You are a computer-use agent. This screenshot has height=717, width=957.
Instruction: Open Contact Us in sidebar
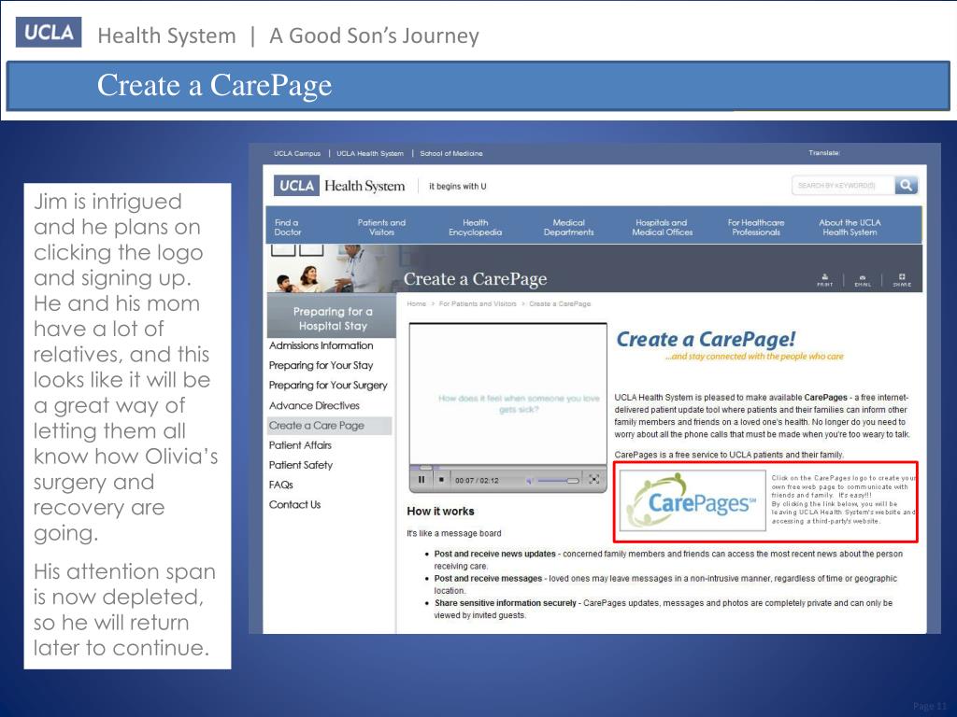(294, 505)
